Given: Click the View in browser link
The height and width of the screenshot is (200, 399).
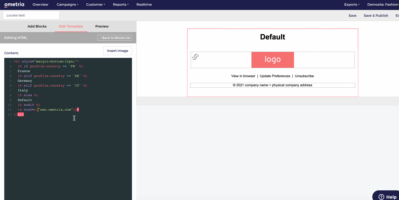Looking at the screenshot, I should 243,76.
